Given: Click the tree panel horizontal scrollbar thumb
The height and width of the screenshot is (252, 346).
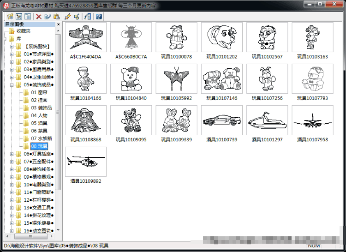Looking at the screenshot, I should [31, 236].
